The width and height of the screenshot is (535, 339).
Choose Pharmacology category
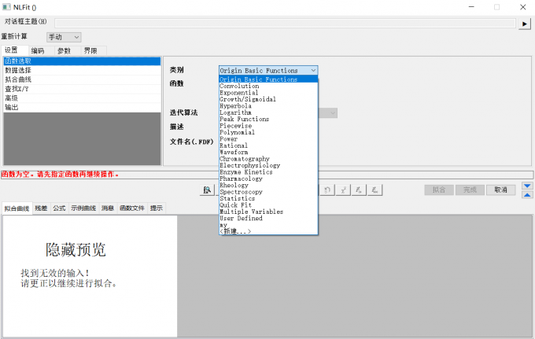[268, 179]
